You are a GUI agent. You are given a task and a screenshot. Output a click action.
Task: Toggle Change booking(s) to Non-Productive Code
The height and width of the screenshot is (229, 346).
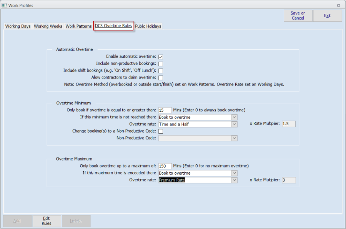point(161,131)
